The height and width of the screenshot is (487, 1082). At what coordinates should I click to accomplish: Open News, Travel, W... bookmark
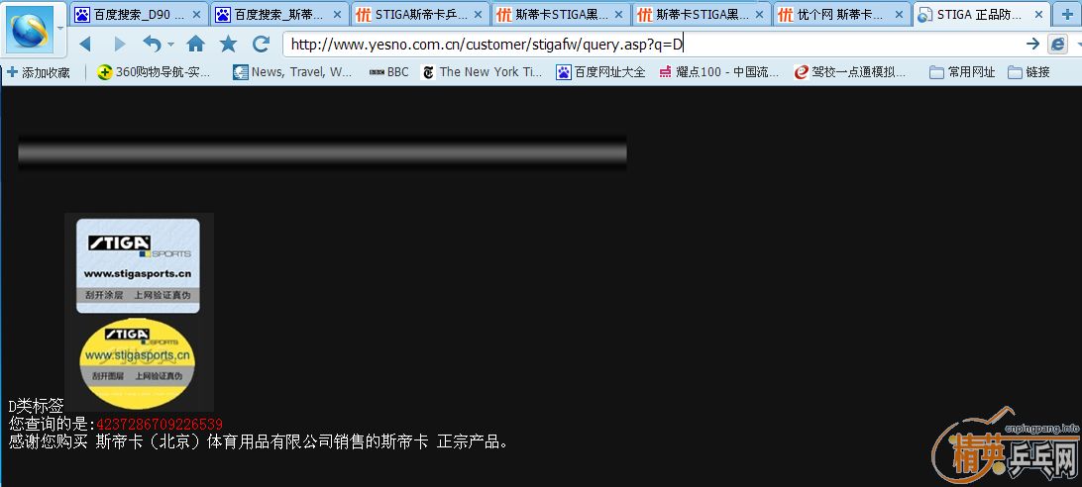point(292,71)
